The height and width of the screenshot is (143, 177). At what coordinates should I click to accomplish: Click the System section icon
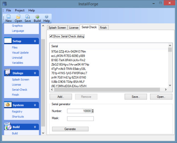8,105
